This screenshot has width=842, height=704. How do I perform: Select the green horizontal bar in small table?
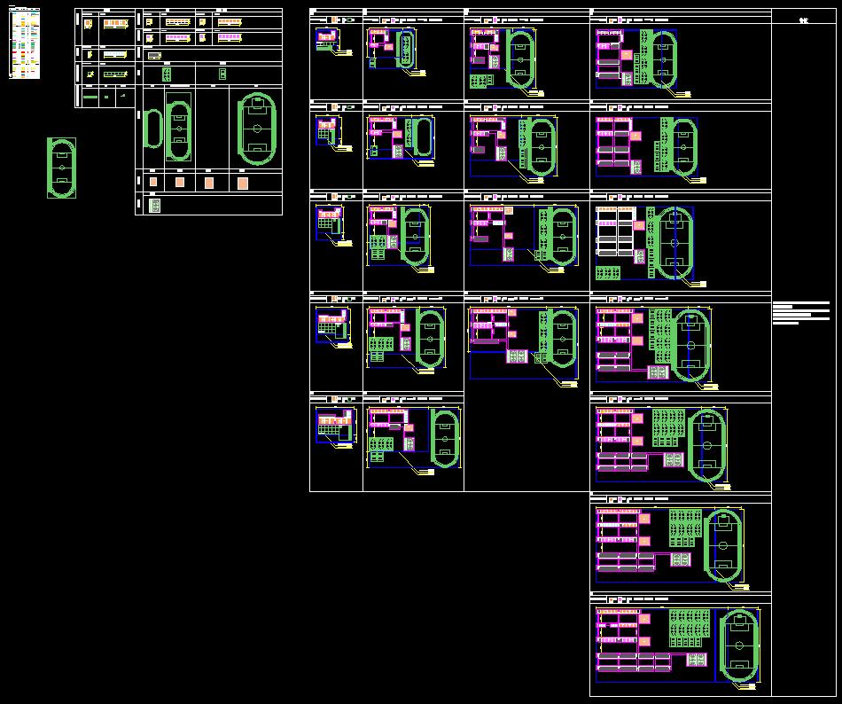[90, 97]
